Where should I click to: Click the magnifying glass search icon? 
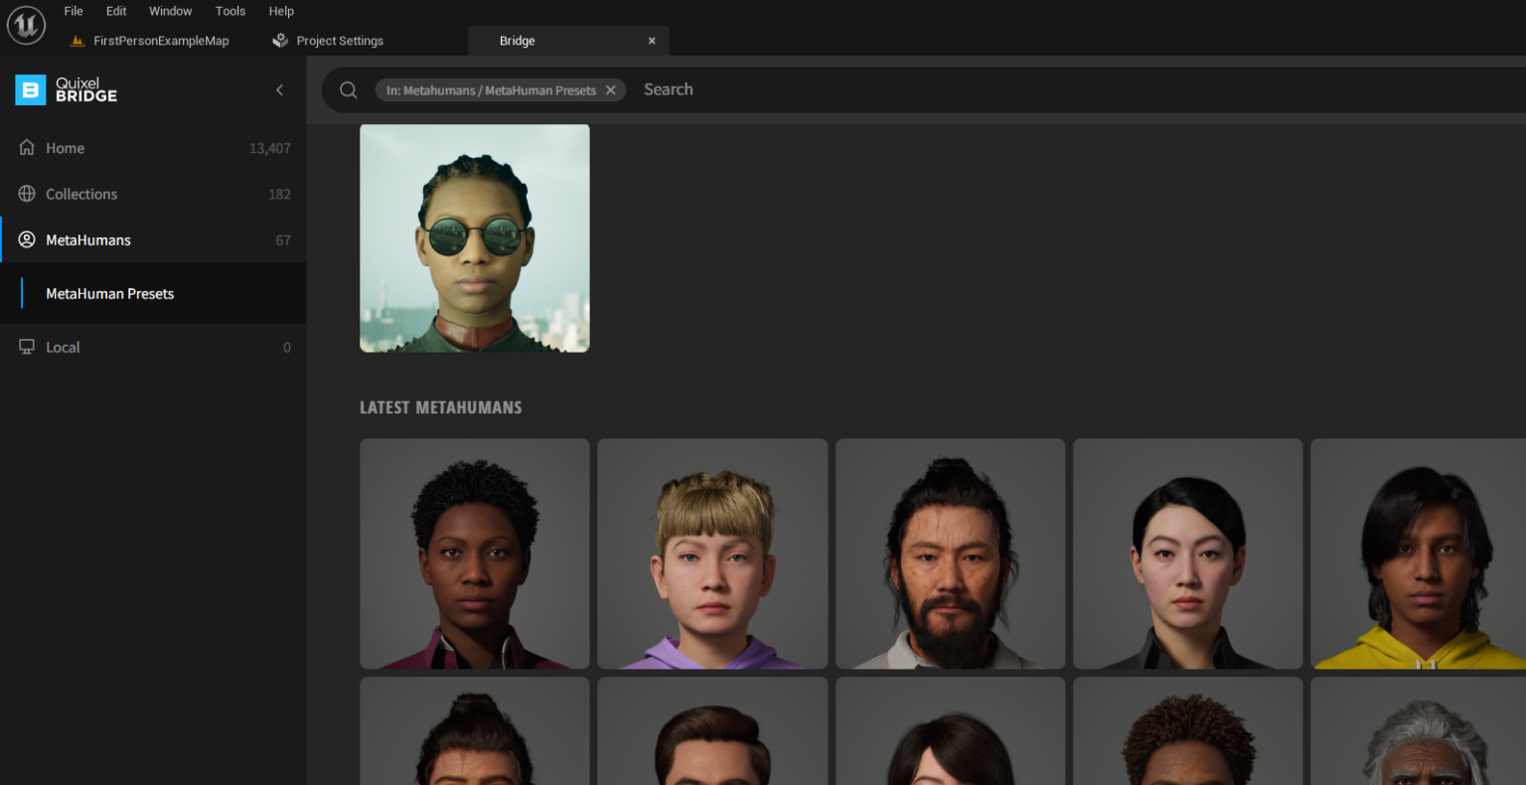pyautogui.click(x=349, y=90)
